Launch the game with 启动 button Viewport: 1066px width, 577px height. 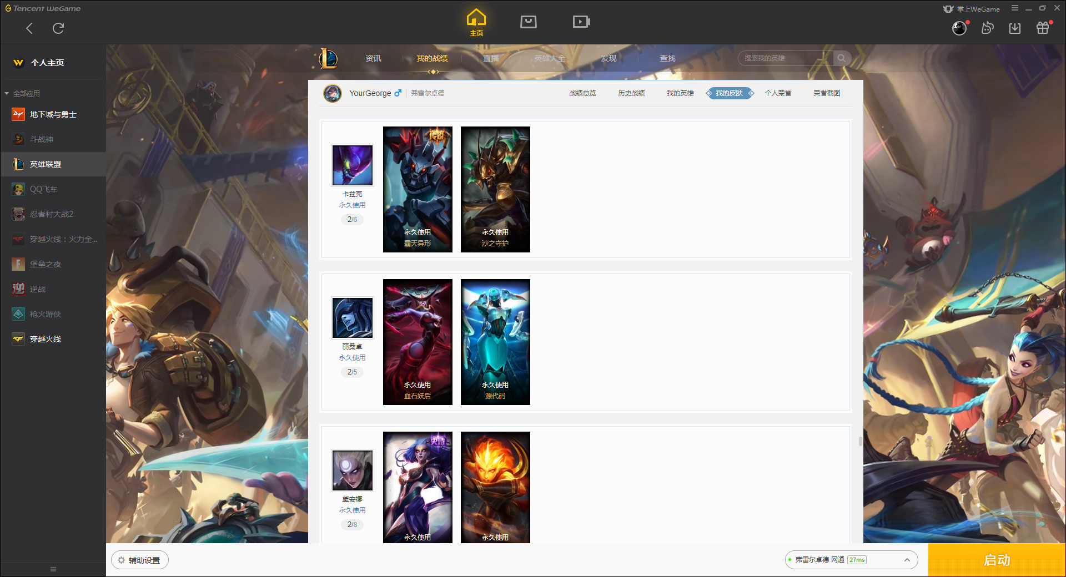(997, 560)
